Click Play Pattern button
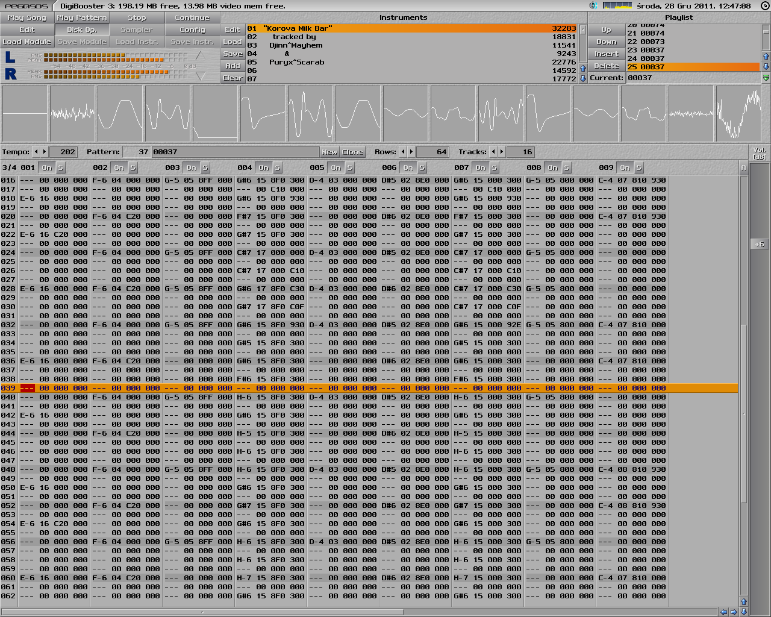The image size is (771, 617). [82, 17]
